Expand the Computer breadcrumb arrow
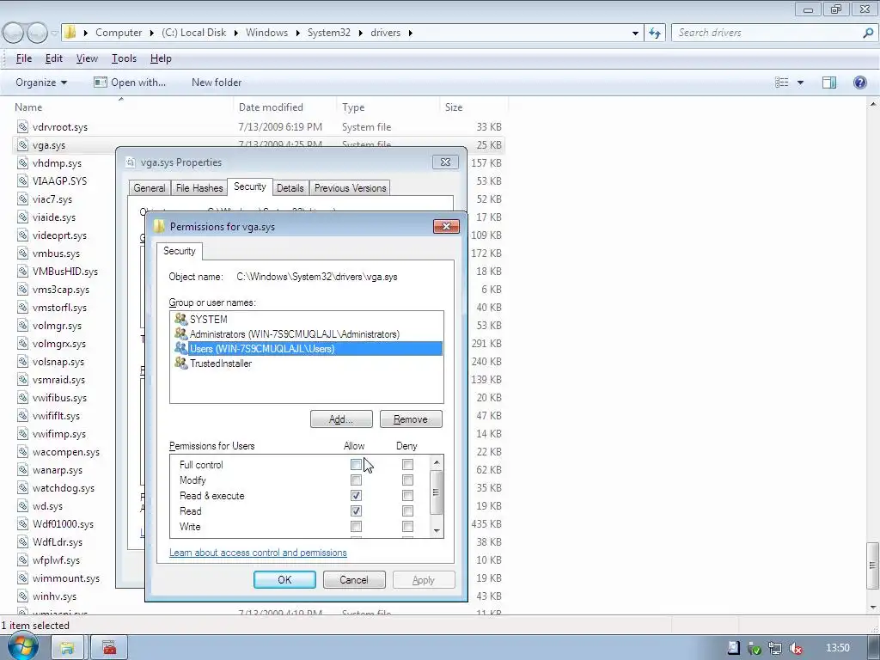This screenshot has height=660, width=880. coord(151,34)
